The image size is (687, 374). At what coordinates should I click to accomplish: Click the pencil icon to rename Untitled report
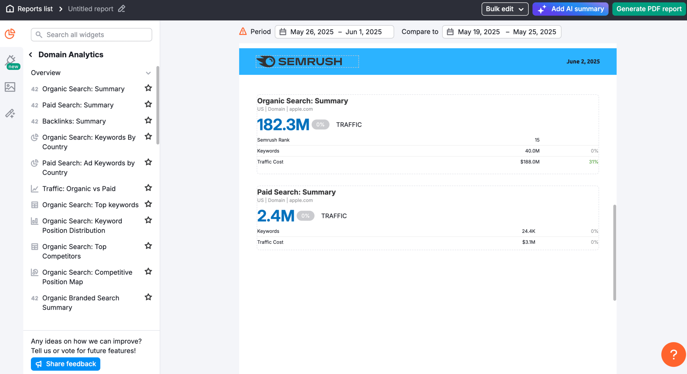point(121,9)
